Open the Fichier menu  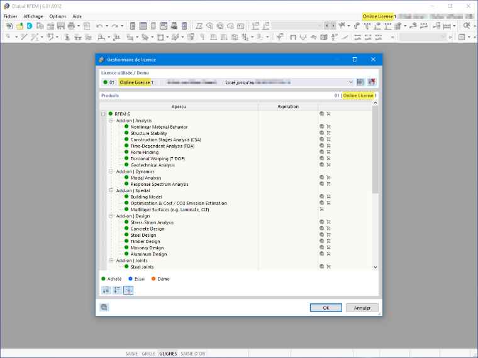click(10, 16)
